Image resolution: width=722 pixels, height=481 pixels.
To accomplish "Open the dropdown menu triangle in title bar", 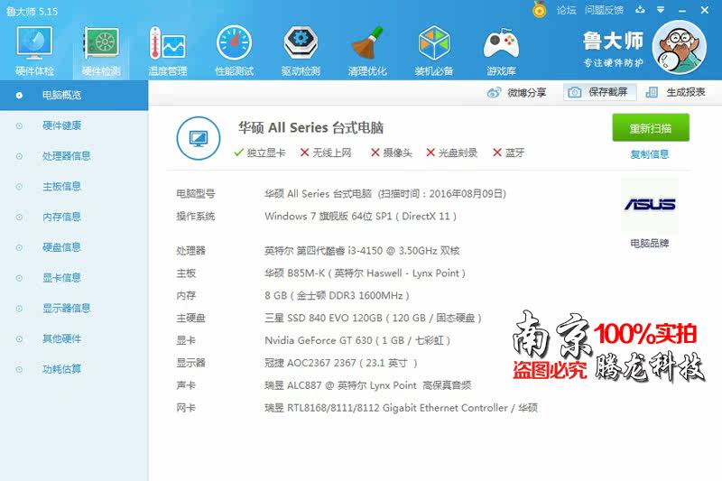I will point(661,10).
